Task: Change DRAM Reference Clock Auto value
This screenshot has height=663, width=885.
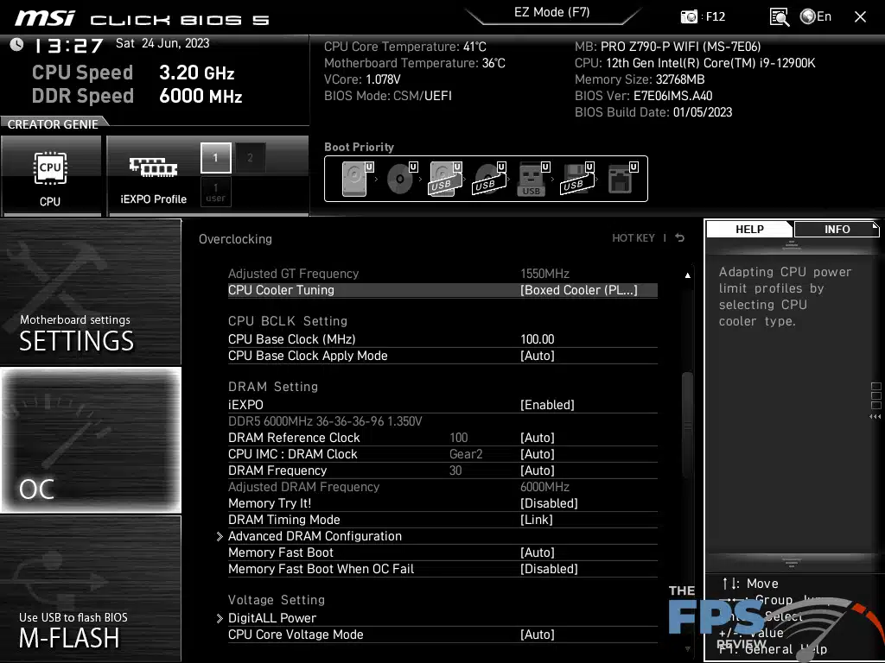Action: [x=538, y=438]
